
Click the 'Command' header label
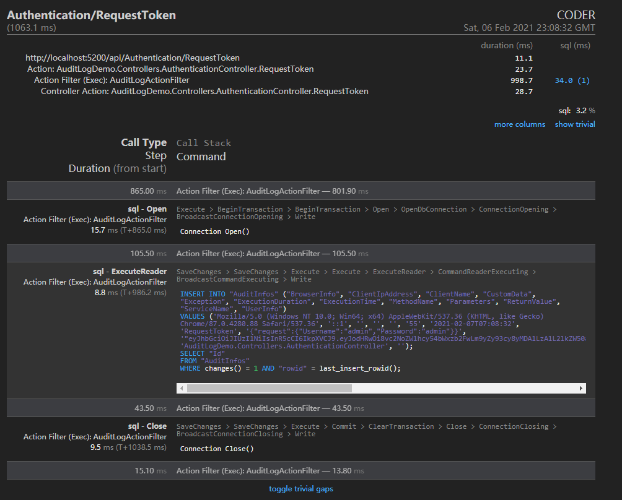[201, 157]
